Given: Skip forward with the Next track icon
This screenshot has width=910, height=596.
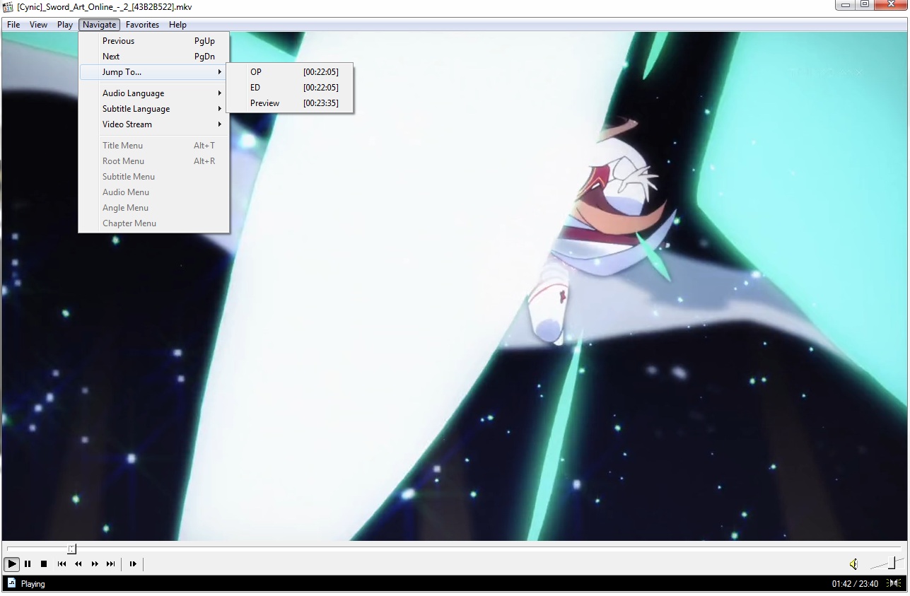Looking at the screenshot, I should point(110,563).
